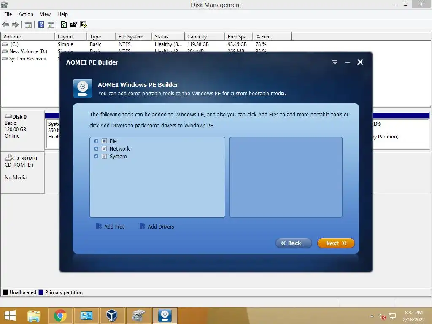Image resolution: width=432 pixels, height=324 pixels.
Task: Click the CD-ROM 0 drive icon
Action: [x=8, y=158]
